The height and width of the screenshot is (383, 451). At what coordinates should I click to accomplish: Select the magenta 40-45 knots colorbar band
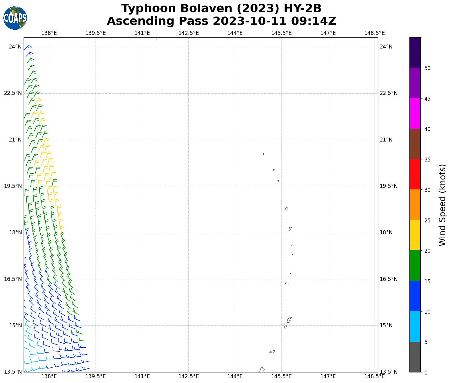pos(415,113)
